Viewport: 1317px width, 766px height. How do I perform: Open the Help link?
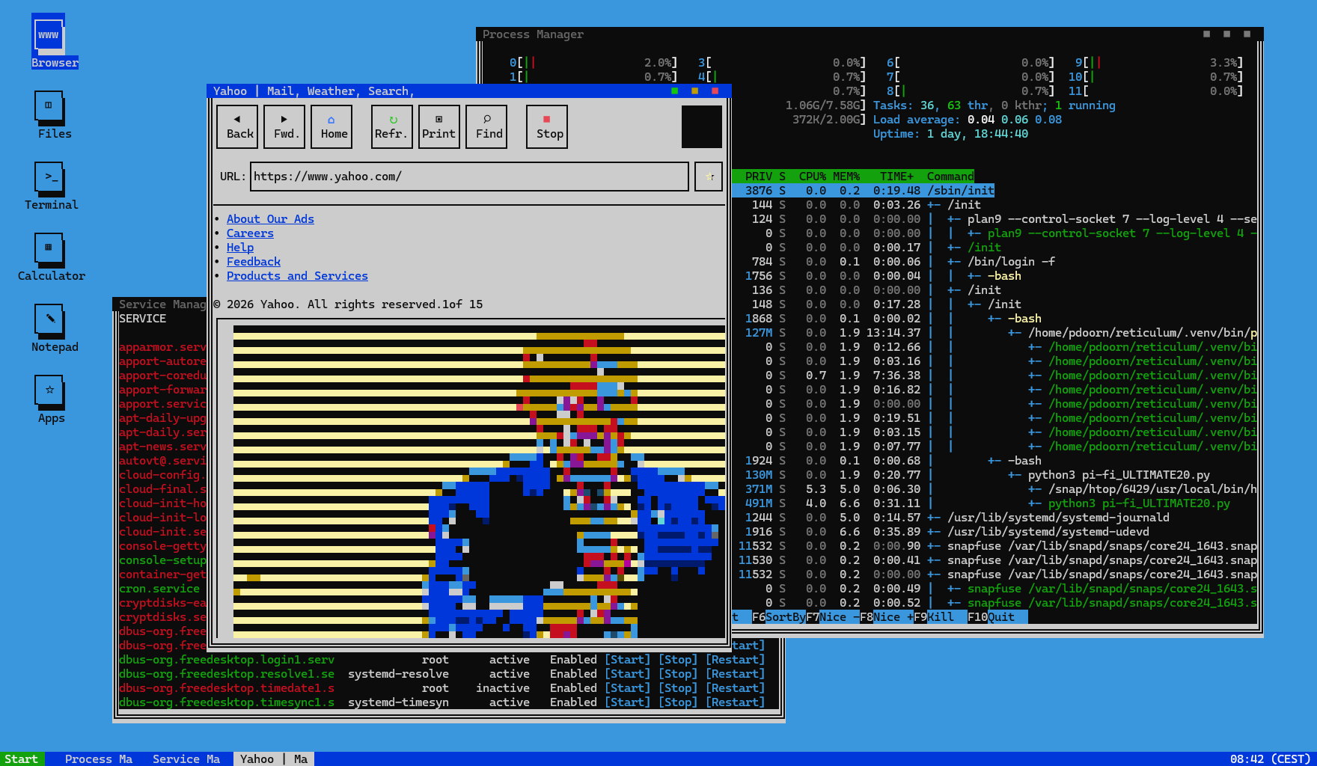pos(240,248)
